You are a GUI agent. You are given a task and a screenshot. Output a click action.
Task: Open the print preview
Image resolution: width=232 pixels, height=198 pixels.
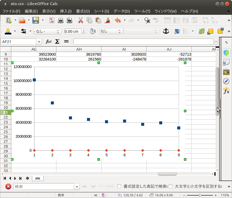coord(69,20)
